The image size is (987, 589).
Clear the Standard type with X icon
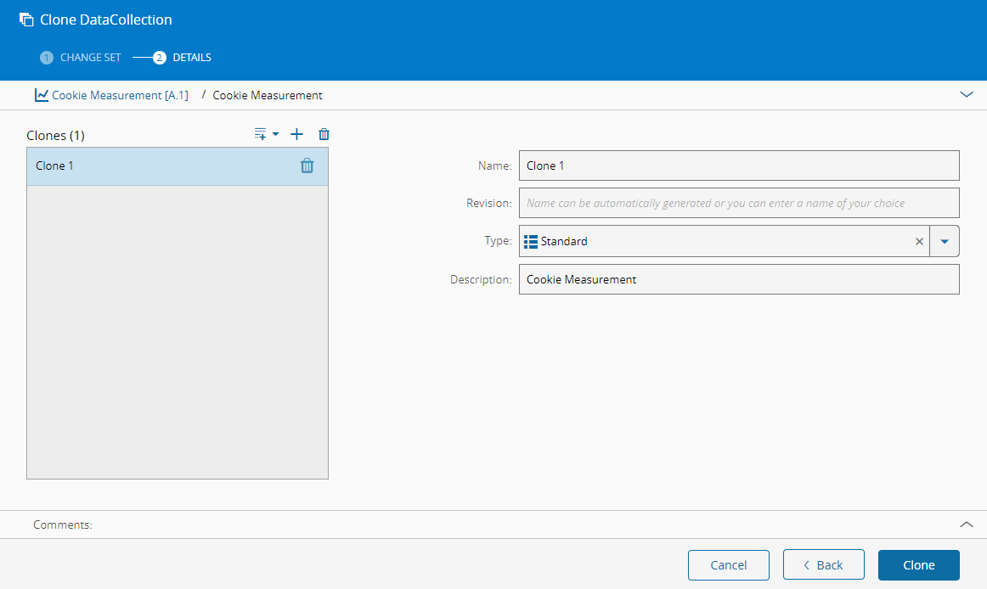918,241
